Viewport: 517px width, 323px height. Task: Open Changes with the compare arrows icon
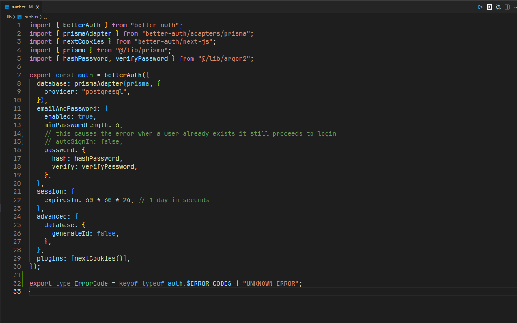coord(498,7)
